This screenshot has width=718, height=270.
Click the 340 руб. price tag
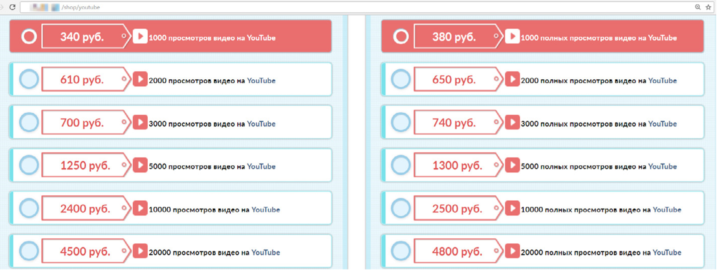coord(86,37)
